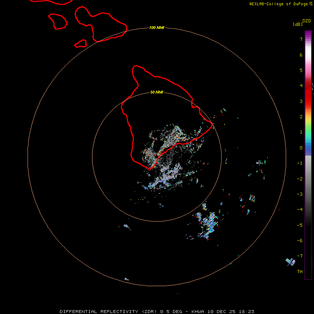Click the 7 dB value on the scale
The image size is (314, 314).
coord(301,39)
